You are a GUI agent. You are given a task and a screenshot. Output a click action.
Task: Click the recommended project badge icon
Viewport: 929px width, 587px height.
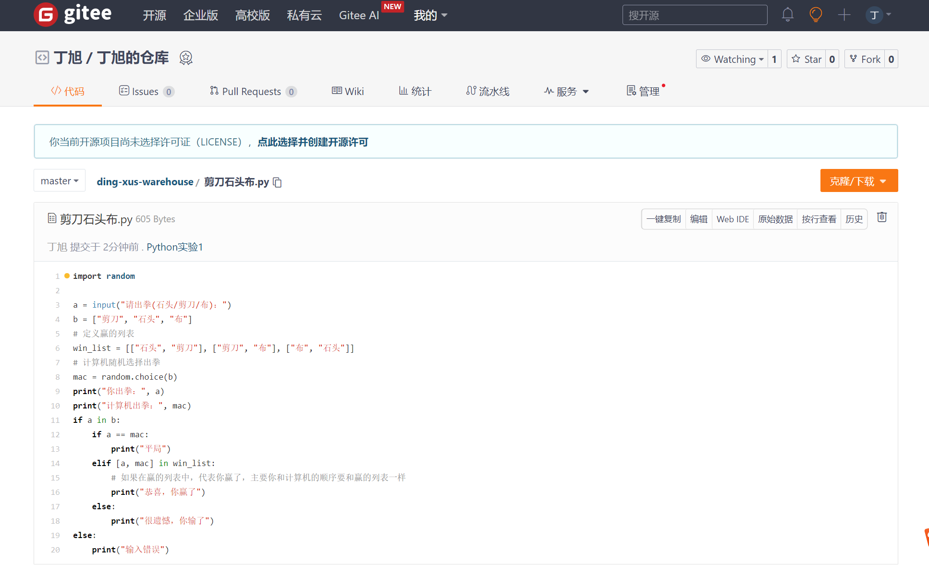pyautogui.click(x=186, y=58)
